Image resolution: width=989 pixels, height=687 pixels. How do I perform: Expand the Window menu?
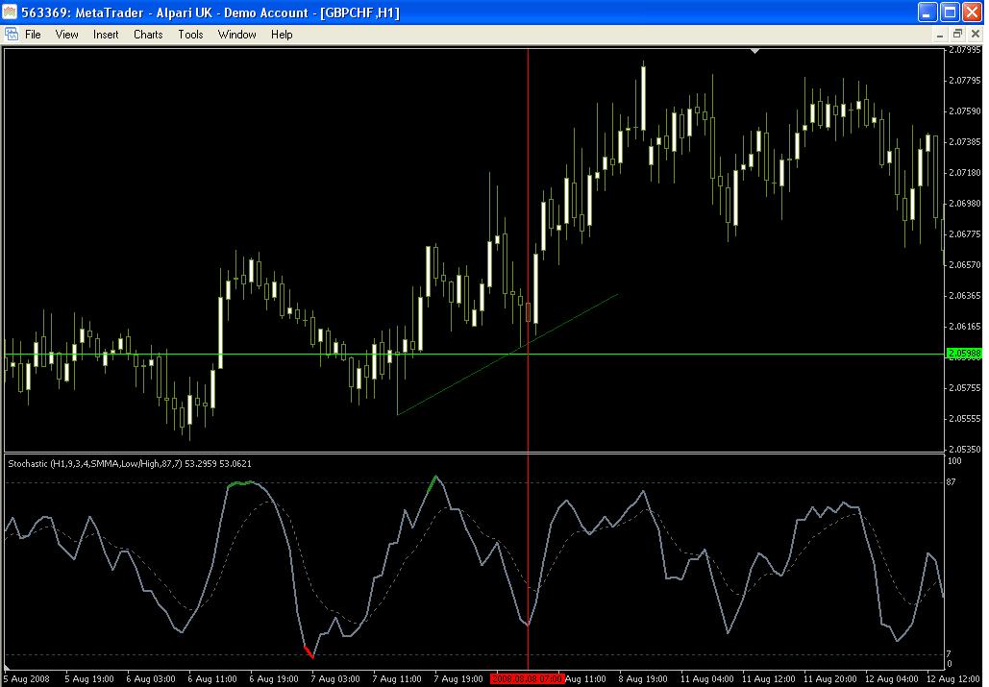point(236,34)
